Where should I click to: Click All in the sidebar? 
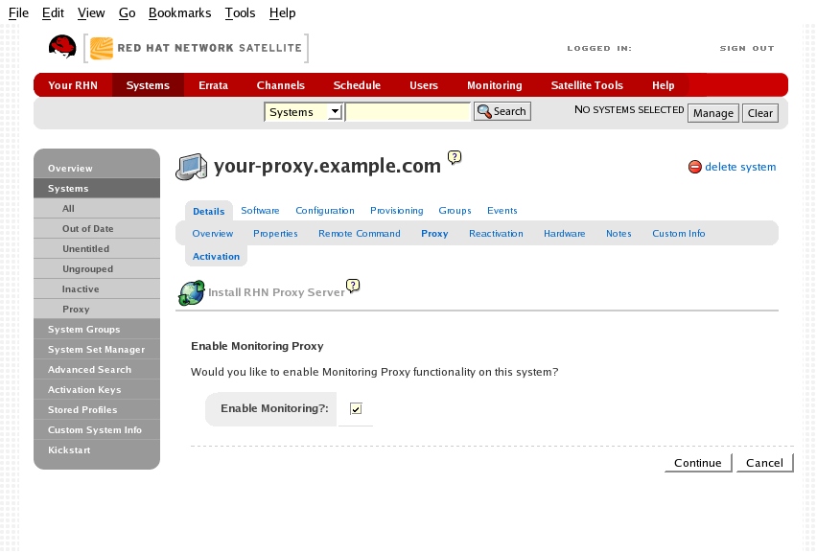click(x=97, y=208)
